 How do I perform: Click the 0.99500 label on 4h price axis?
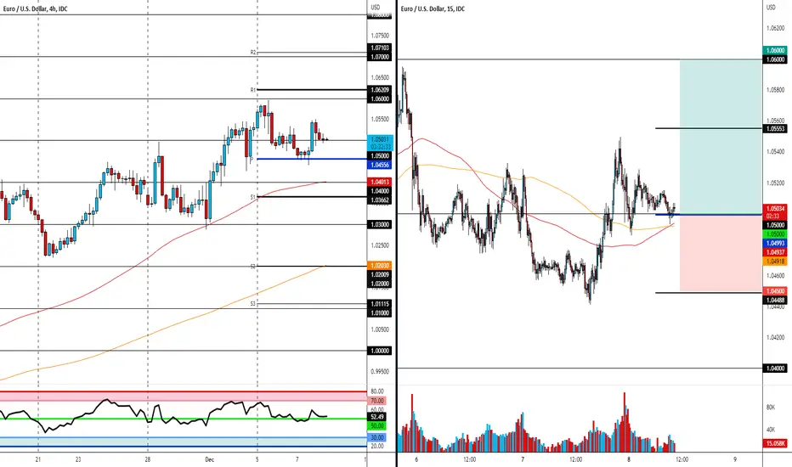coord(380,371)
